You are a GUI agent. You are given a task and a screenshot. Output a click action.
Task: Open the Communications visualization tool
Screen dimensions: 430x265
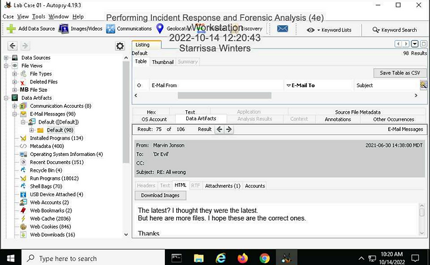click(129, 28)
